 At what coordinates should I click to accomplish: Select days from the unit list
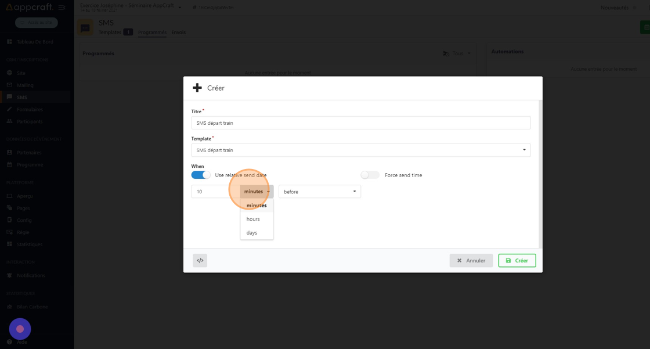pos(252,233)
